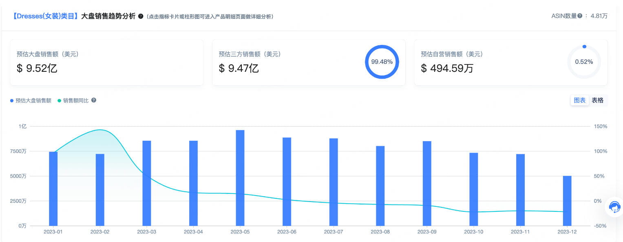
Task: Click the blue dot marker in the chart legend
Action: pos(11,100)
